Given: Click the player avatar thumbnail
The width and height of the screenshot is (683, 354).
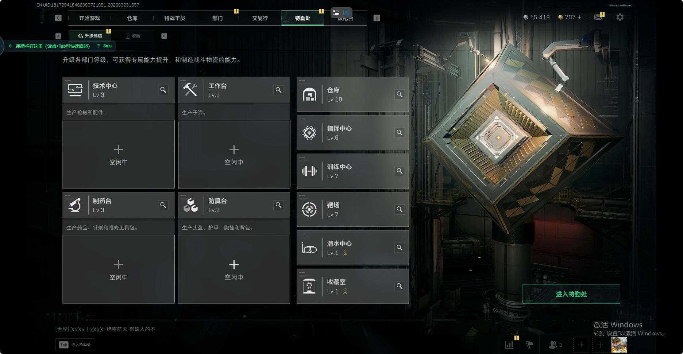Looking at the screenshot, I should (x=619, y=345).
